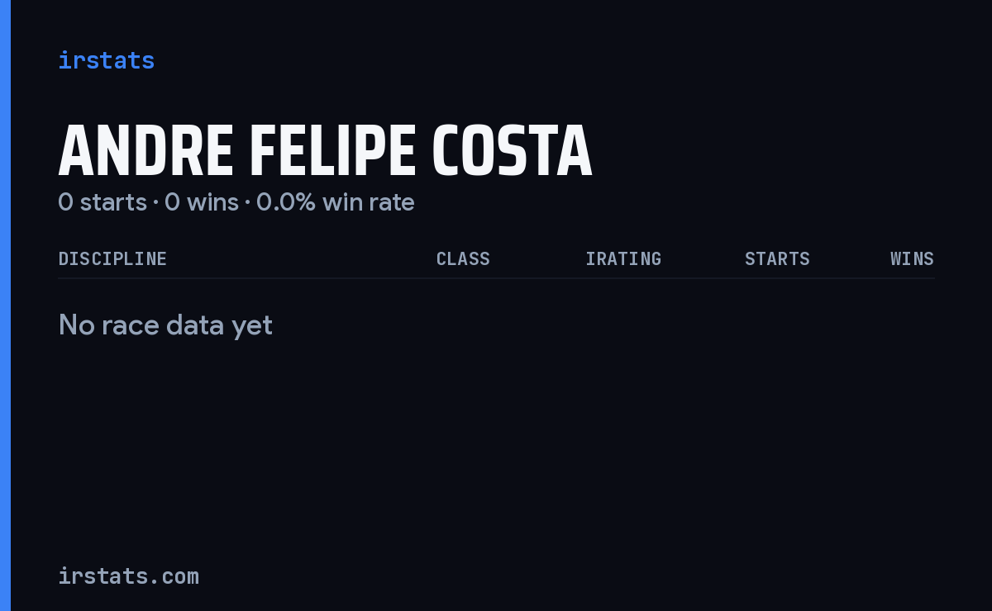Click the irstats logo at top
Image resolution: width=992 pixels, height=611 pixels.
(106, 60)
